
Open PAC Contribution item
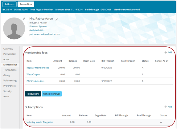(35, 81)
